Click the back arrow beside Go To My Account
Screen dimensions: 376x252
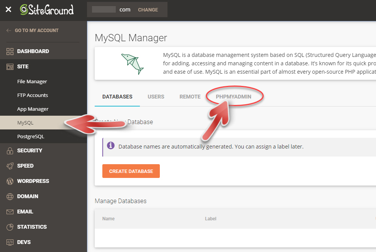pyautogui.click(x=9, y=30)
